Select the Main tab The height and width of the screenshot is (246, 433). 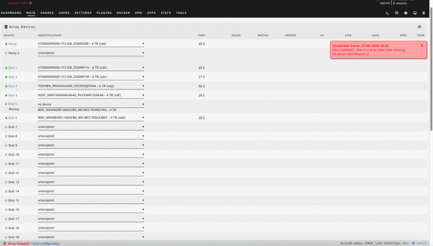click(31, 13)
